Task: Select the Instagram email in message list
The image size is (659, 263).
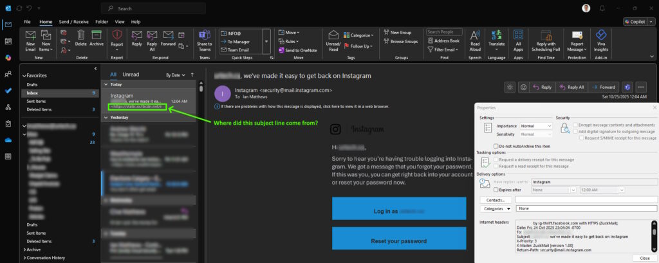Action: pos(149,101)
